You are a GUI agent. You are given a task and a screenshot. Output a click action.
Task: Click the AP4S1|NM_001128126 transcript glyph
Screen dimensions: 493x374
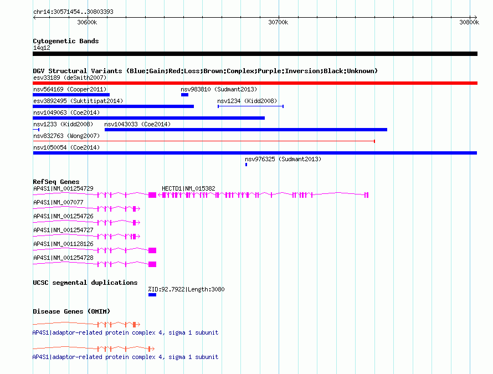point(94,250)
